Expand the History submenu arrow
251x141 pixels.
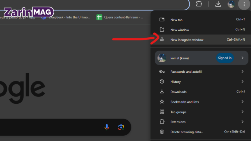[243, 81]
